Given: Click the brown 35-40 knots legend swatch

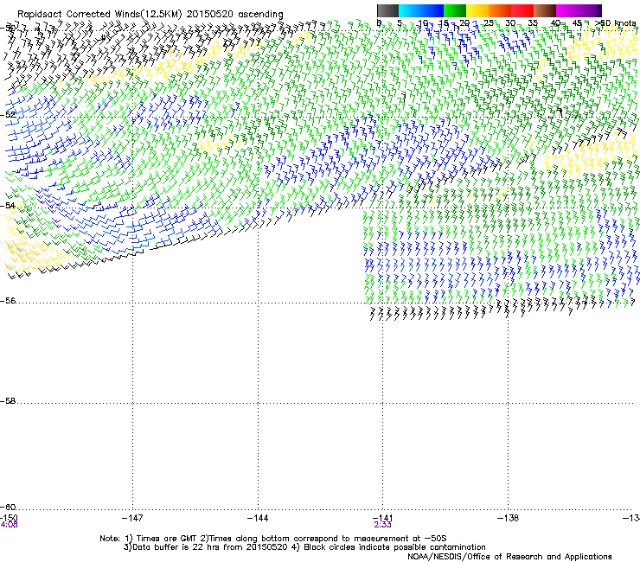Looking at the screenshot, I should [x=545, y=10].
